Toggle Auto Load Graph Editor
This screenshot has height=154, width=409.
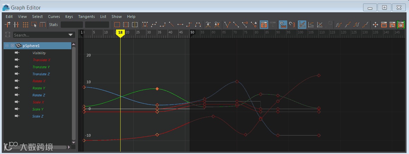tap(264, 25)
